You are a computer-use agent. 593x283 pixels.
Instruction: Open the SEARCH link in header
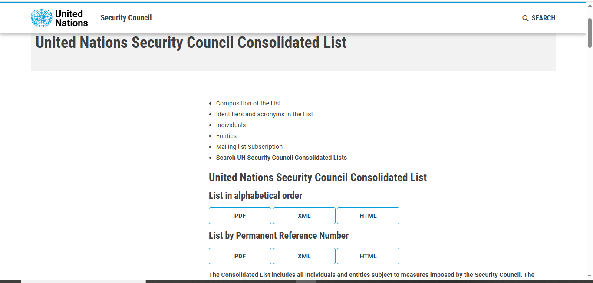pos(539,18)
